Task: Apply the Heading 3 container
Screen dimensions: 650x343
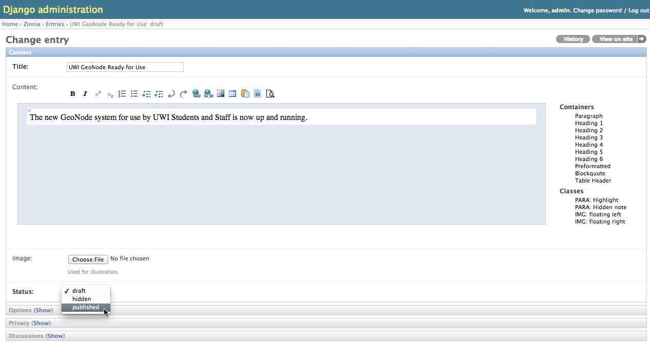Action: click(589, 137)
